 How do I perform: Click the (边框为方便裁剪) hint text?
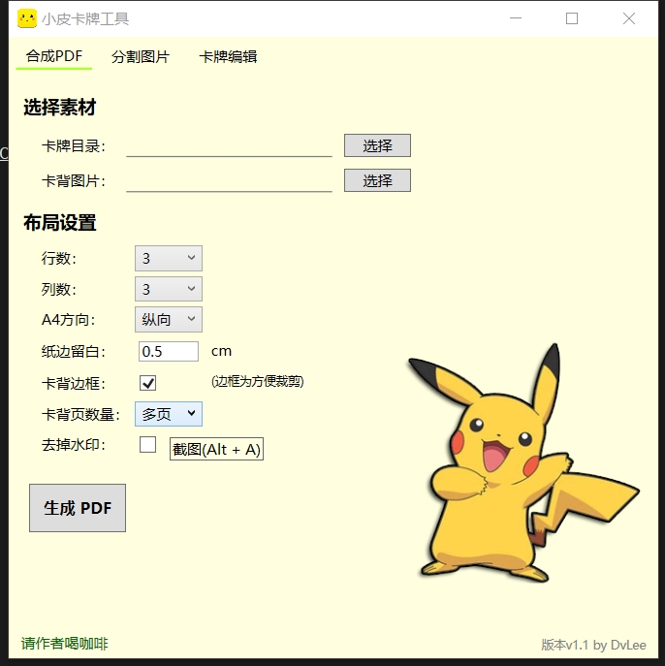click(257, 381)
